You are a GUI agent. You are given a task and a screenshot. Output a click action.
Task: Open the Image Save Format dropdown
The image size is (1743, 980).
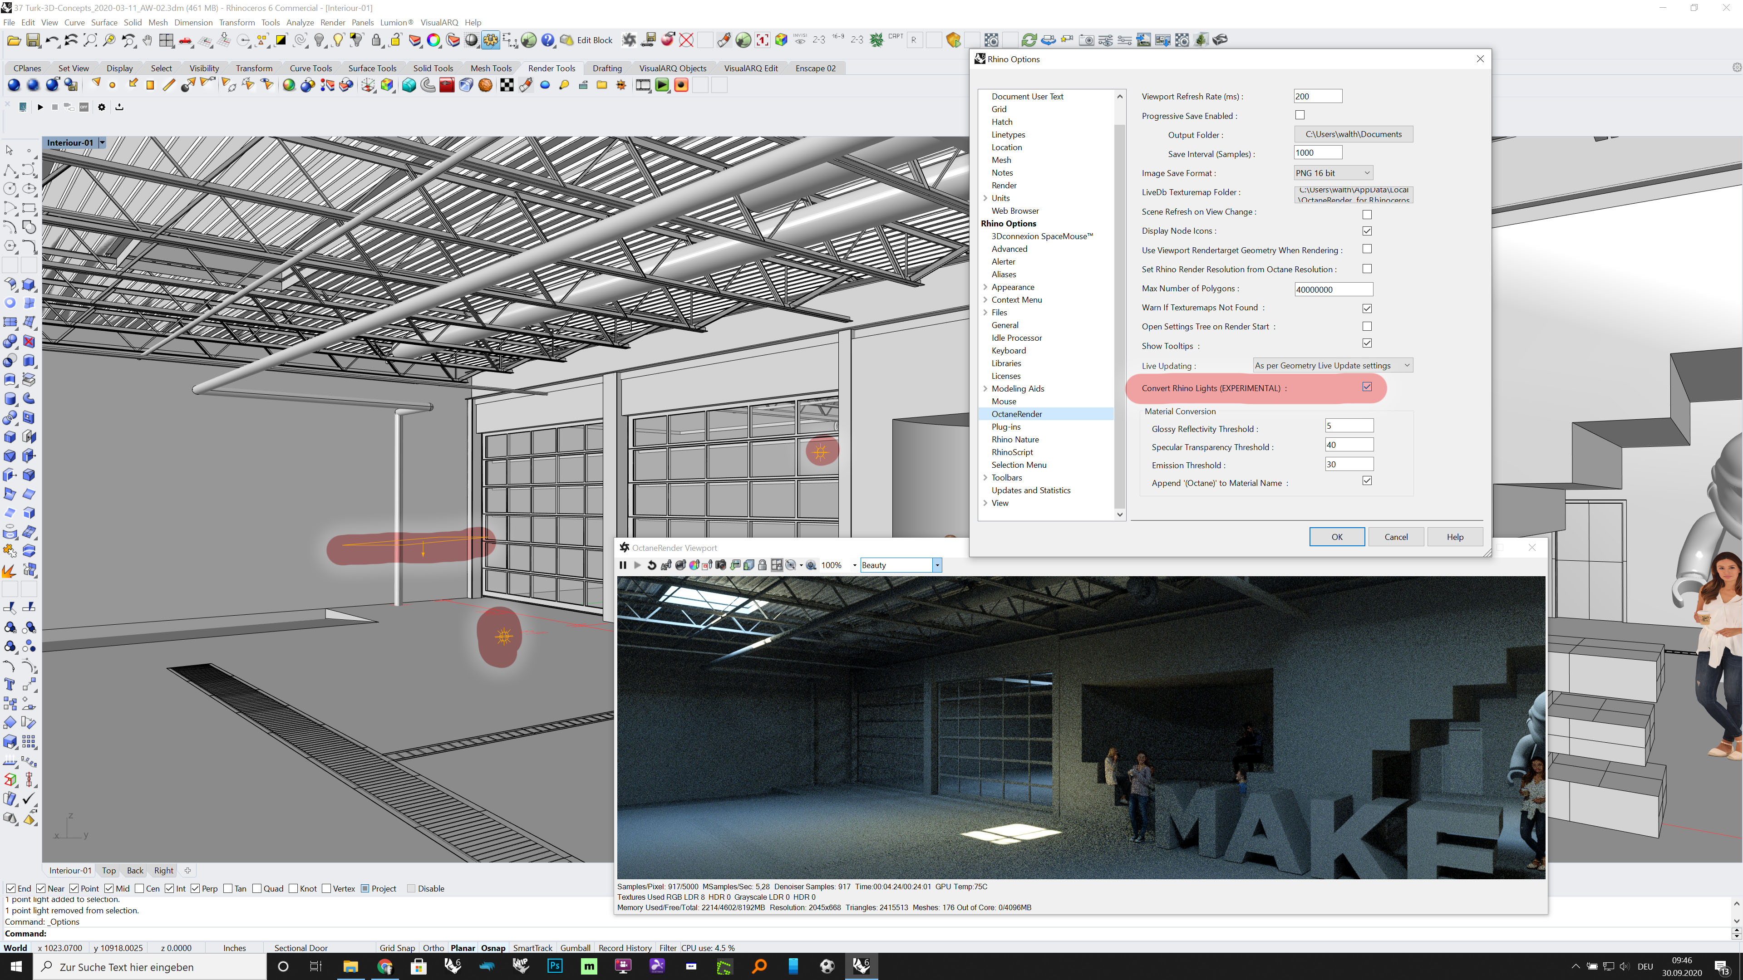click(x=1332, y=173)
